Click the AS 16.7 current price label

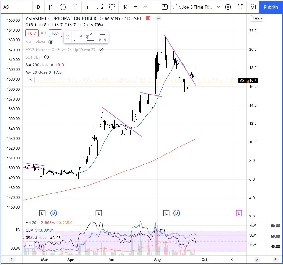click(248, 80)
